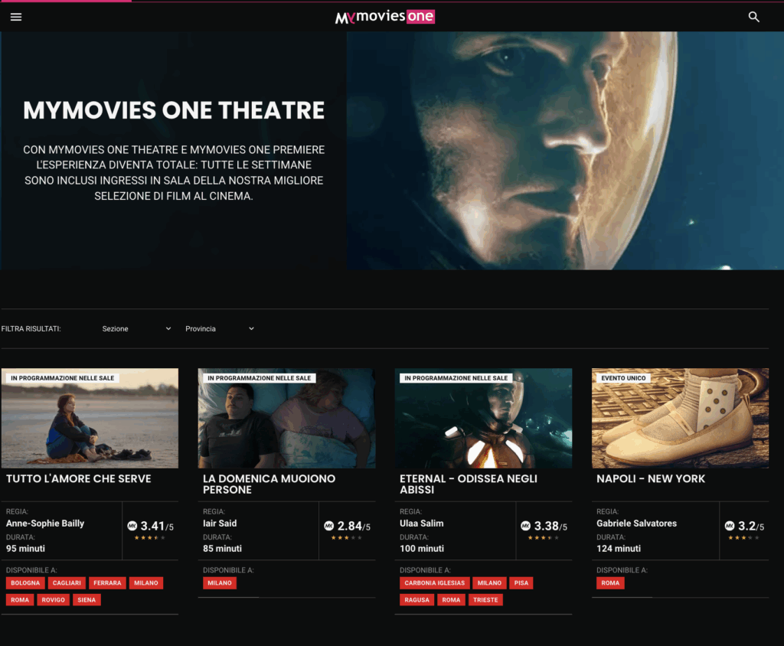
Task: Select the Bologna city tag
Action: coord(25,583)
